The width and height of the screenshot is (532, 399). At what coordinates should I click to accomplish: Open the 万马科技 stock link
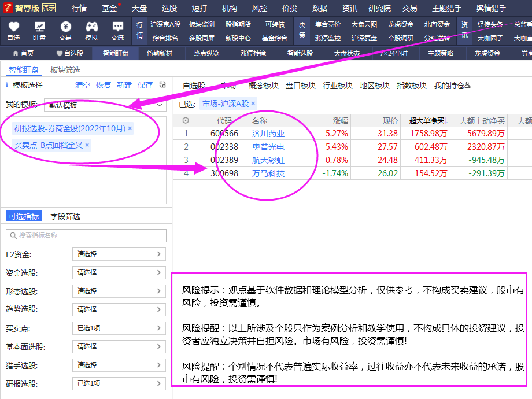(268, 173)
